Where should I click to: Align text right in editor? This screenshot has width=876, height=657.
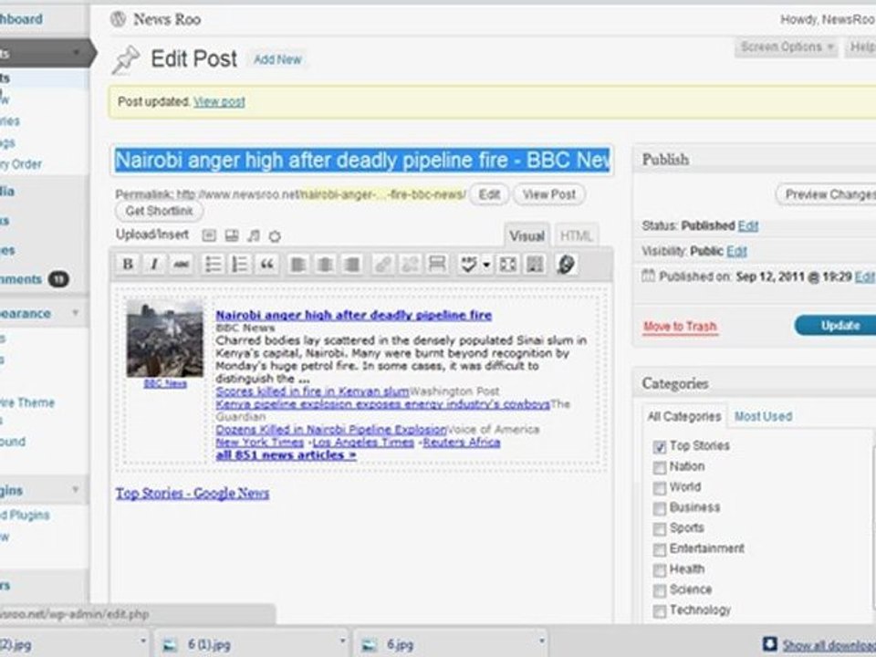352,265
